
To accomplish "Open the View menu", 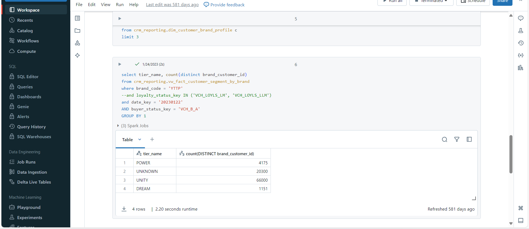I will [106, 5].
